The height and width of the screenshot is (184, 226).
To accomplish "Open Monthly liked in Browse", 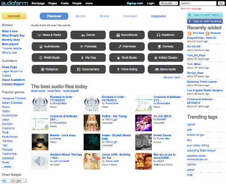I will click(x=11, y=40).
